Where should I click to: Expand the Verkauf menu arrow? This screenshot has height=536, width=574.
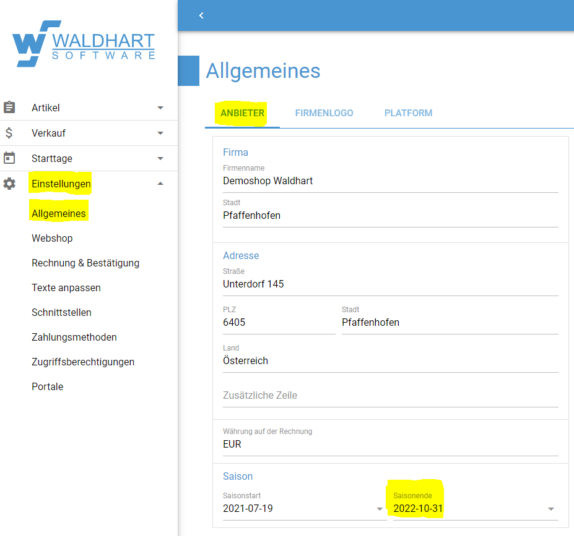160,133
